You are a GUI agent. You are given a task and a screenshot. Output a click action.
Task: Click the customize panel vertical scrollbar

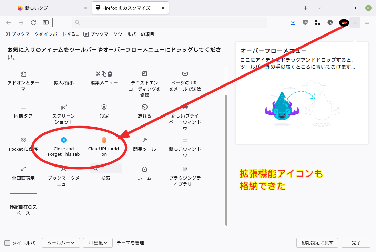(226, 159)
